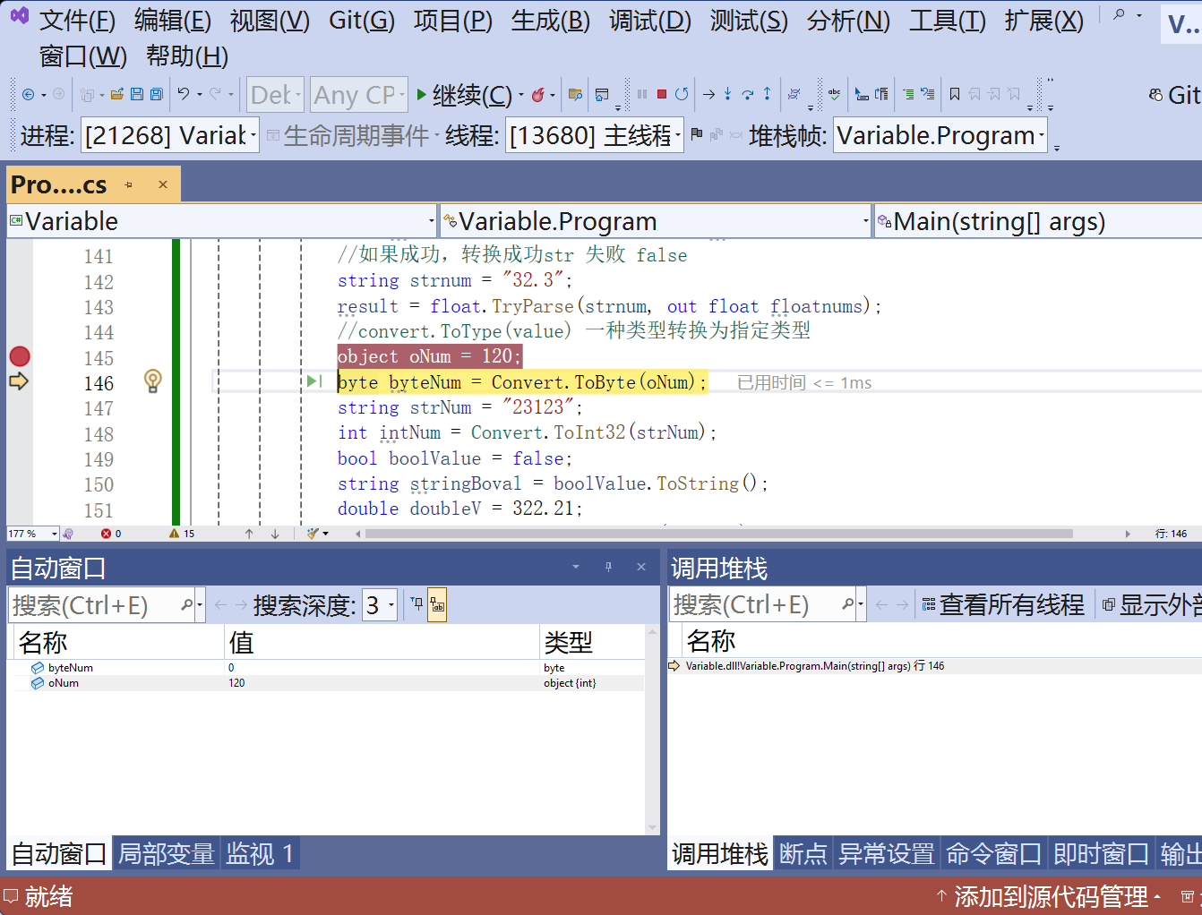Toggle the highlighted display-format button in Autos toolbar
1202x915 pixels.
(x=437, y=605)
